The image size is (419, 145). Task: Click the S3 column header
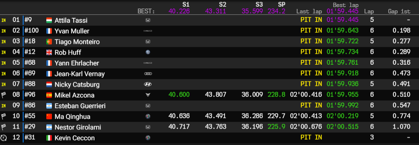(x=259, y=4)
